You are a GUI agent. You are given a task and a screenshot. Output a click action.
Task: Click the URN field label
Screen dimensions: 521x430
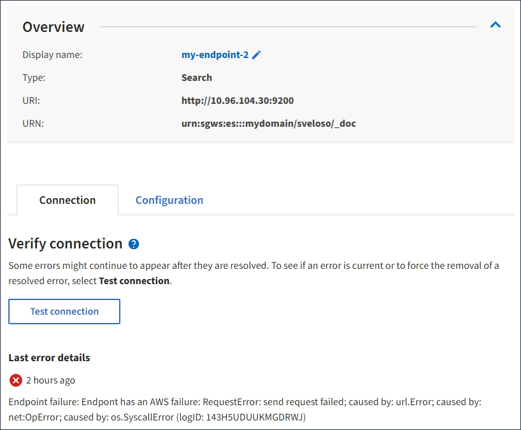[32, 124]
